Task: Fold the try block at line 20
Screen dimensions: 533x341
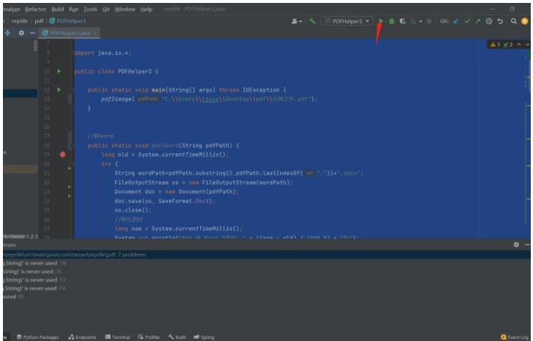Action: 71,164
